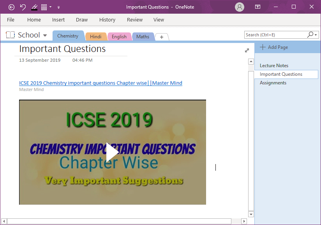Click the Important Questions page title
The height and width of the screenshot is (225, 321).
[62, 49]
